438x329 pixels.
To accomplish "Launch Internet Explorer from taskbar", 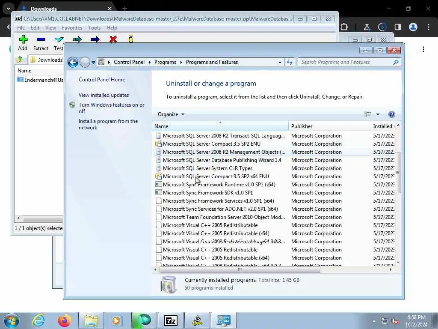I will pos(38,320).
